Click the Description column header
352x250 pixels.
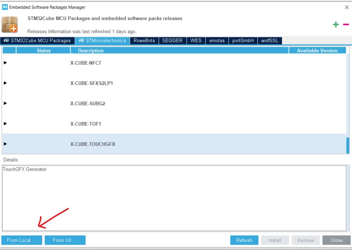click(179, 50)
